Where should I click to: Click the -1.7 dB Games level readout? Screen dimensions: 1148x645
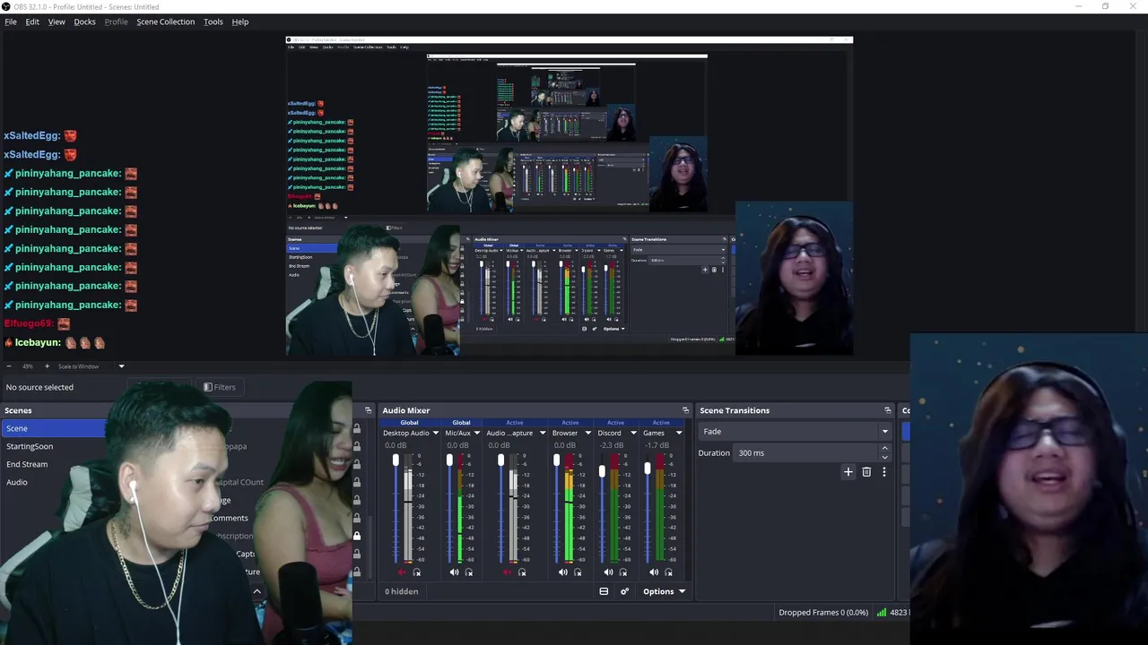(x=657, y=445)
